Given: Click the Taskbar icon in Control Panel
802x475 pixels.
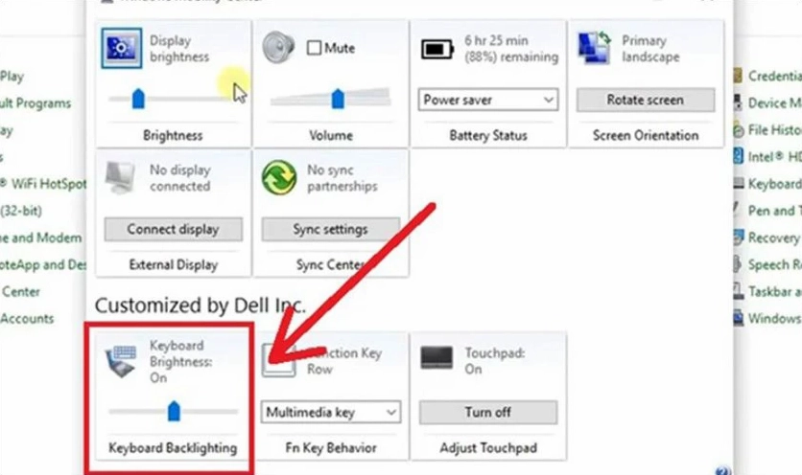Looking at the screenshot, I should click(x=738, y=291).
